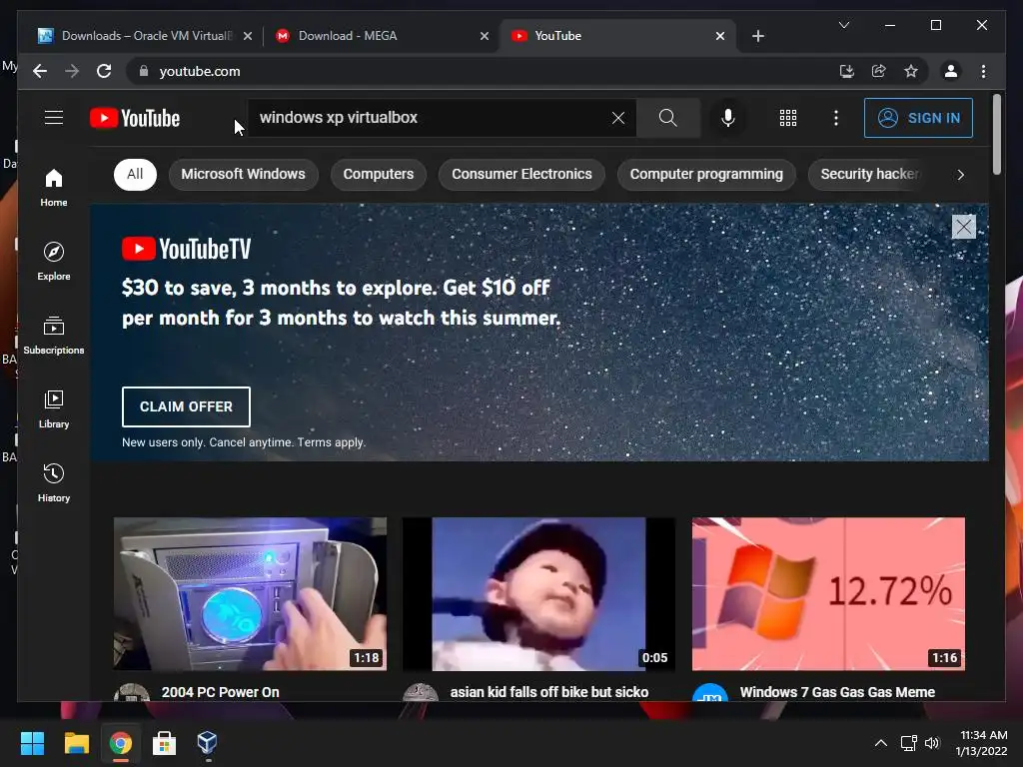Open Explore in the sidebar
The image size is (1023, 767).
point(54,261)
